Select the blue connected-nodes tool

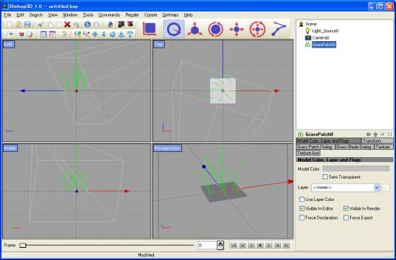279,29
